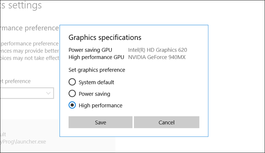Click the settings page title heading
The image size is (265, 153).
point(21,6)
